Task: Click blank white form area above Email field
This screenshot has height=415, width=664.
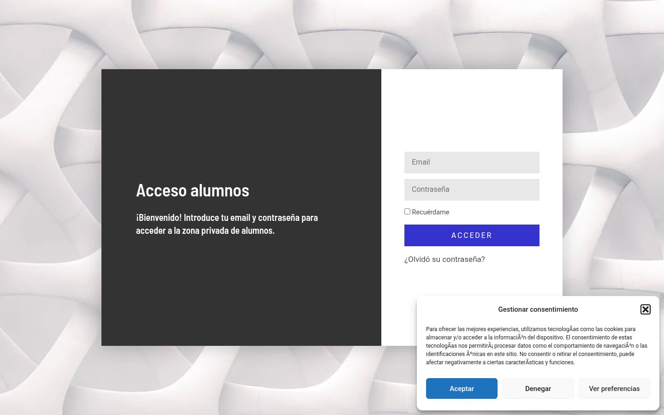Action: (472, 111)
